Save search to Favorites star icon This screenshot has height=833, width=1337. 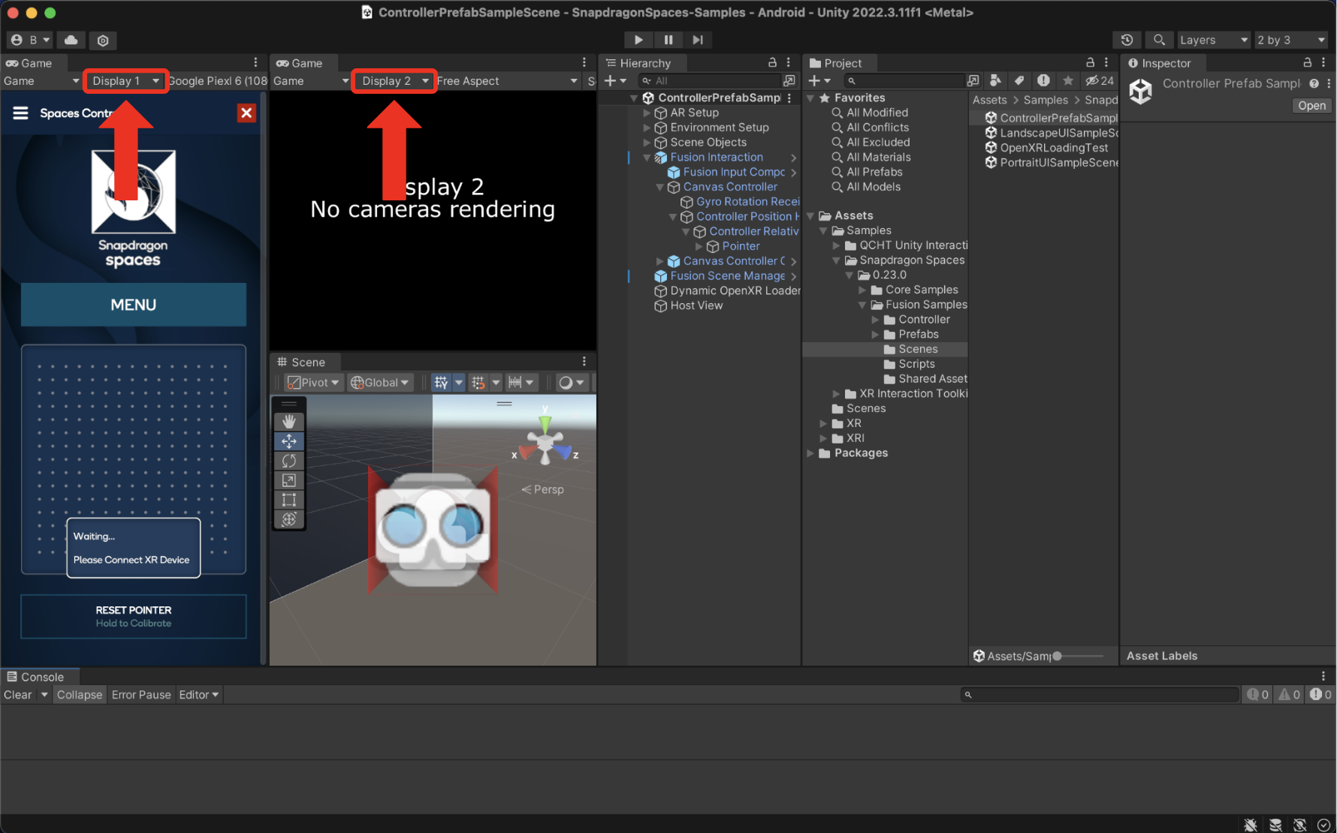pos(1067,80)
